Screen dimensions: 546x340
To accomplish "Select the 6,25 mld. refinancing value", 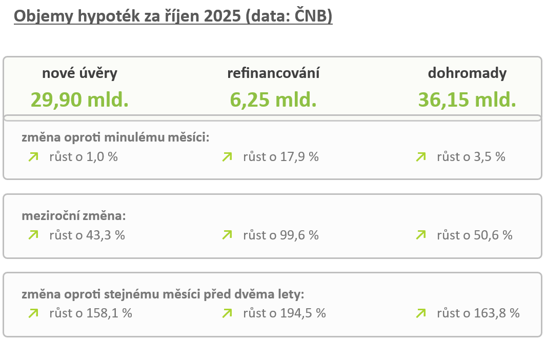I will (x=273, y=99).
